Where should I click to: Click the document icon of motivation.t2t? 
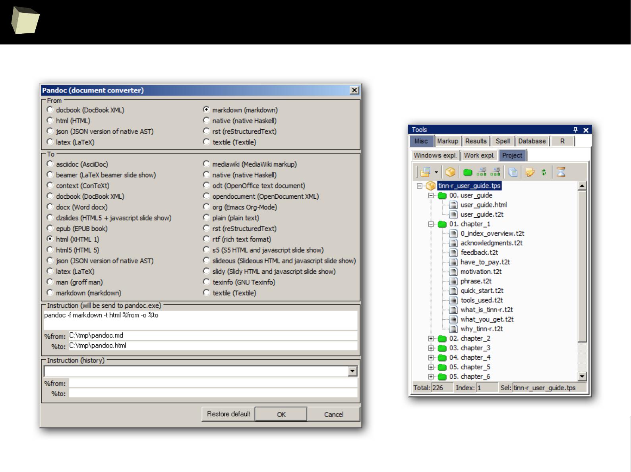(x=453, y=272)
